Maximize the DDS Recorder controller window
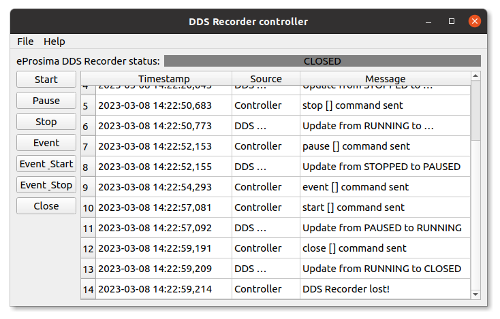The image size is (500, 319). [x=452, y=21]
